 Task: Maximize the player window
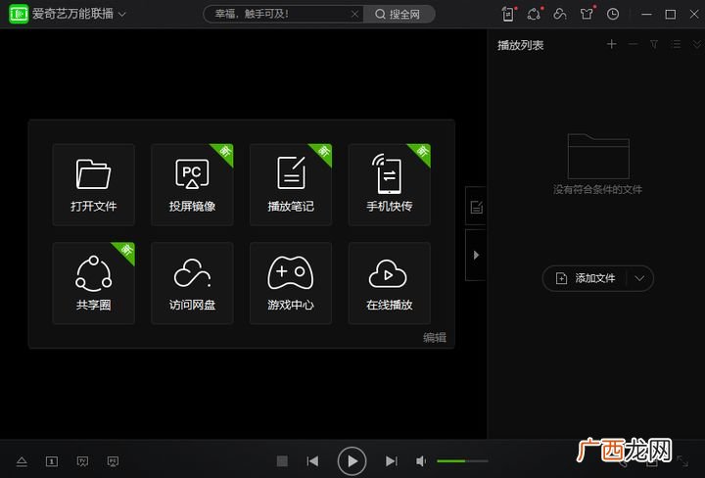(670, 14)
